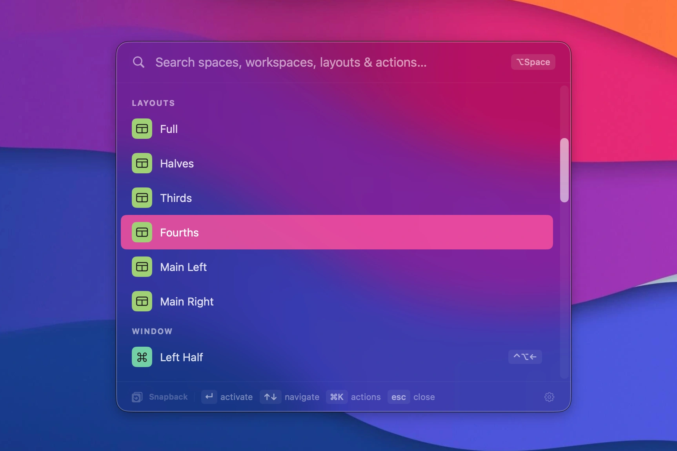
Task: Open settings with the gear icon
Action: pyautogui.click(x=549, y=397)
